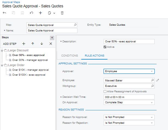The height and width of the screenshot is (130, 168).
Task: Open the On Approval dropdown
Action: (129, 102)
